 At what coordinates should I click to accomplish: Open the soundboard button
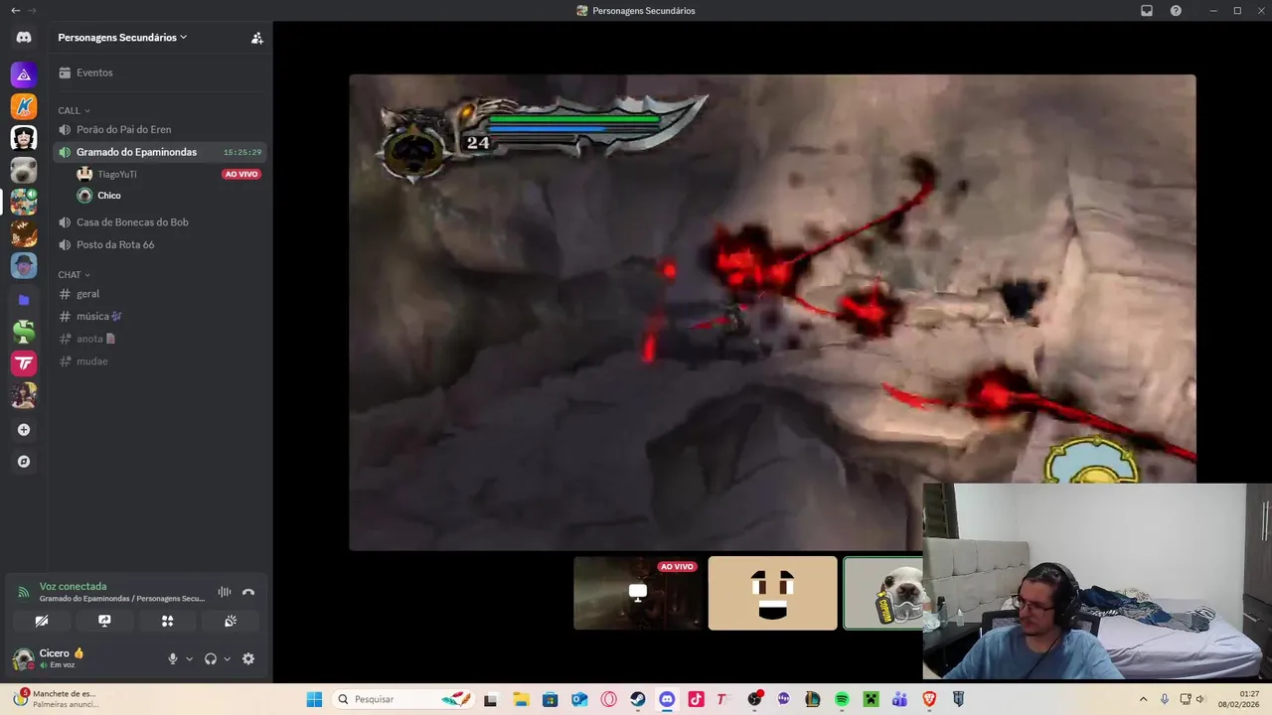point(231,621)
